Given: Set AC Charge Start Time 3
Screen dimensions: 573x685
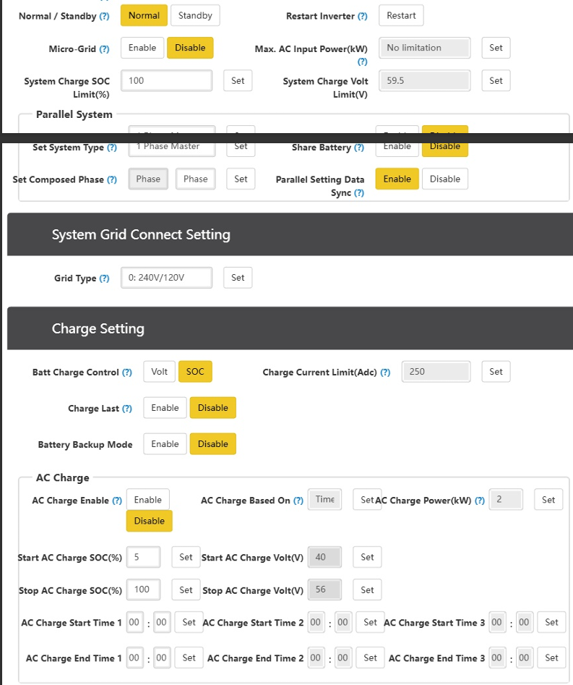Looking at the screenshot, I should [x=551, y=622].
